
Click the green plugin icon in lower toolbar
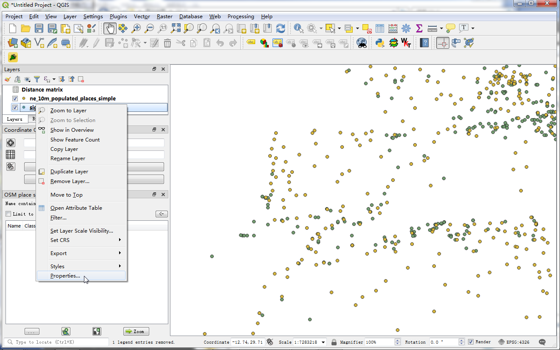click(x=13, y=57)
